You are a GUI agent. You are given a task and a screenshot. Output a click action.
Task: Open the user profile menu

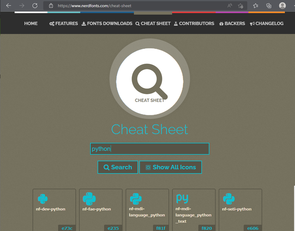click(282, 6)
